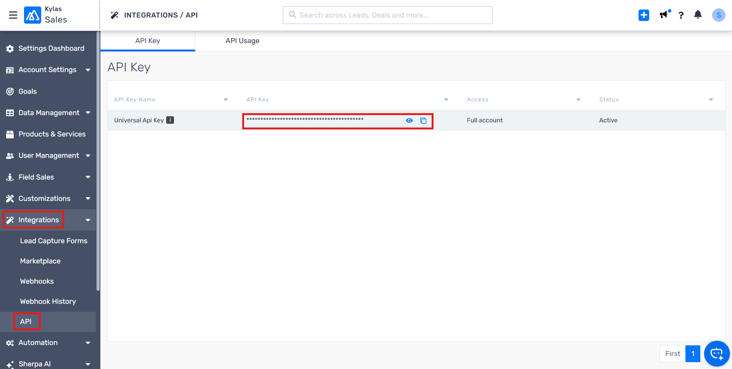The height and width of the screenshot is (369, 732).
Task: Reveal the API key with eye icon
Action: [409, 120]
